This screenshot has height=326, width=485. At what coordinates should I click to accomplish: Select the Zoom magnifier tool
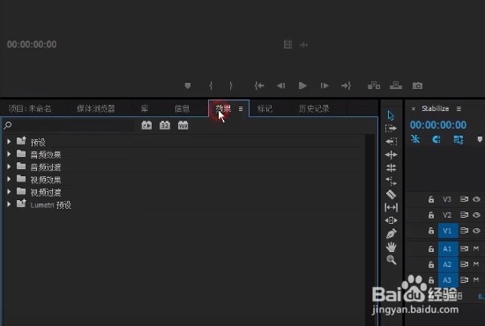pyautogui.click(x=392, y=260)
